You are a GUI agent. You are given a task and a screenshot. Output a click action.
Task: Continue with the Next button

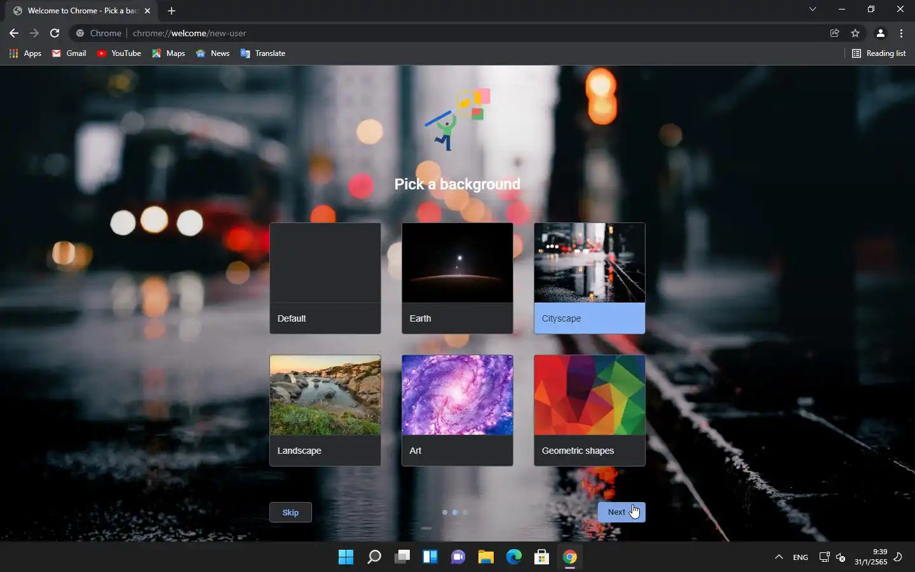[621, 512]
